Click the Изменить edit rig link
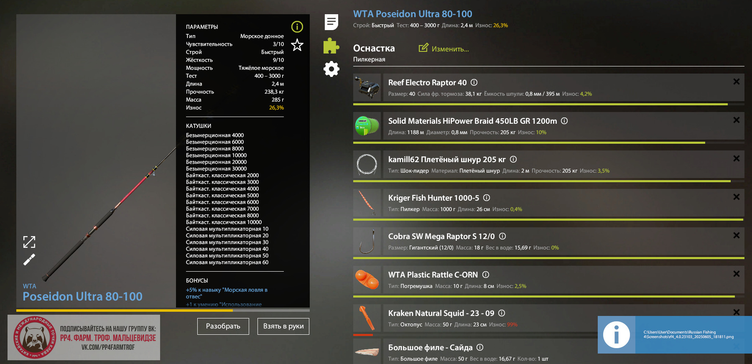 pyautogui.click(x=450, y=49)
